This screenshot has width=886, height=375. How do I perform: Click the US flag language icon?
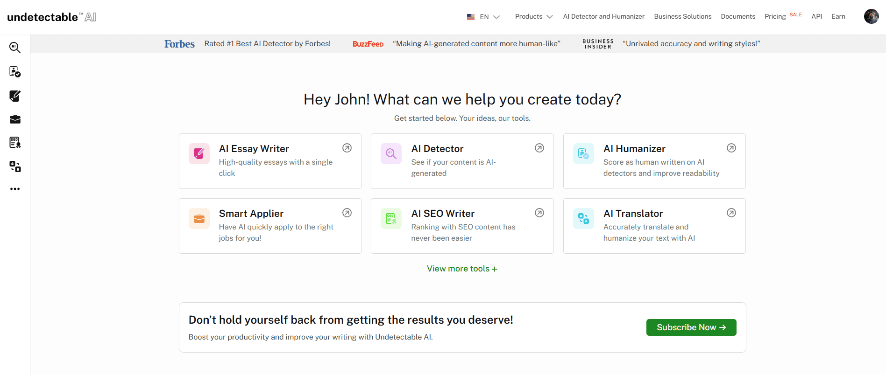(x=471, y=17)
